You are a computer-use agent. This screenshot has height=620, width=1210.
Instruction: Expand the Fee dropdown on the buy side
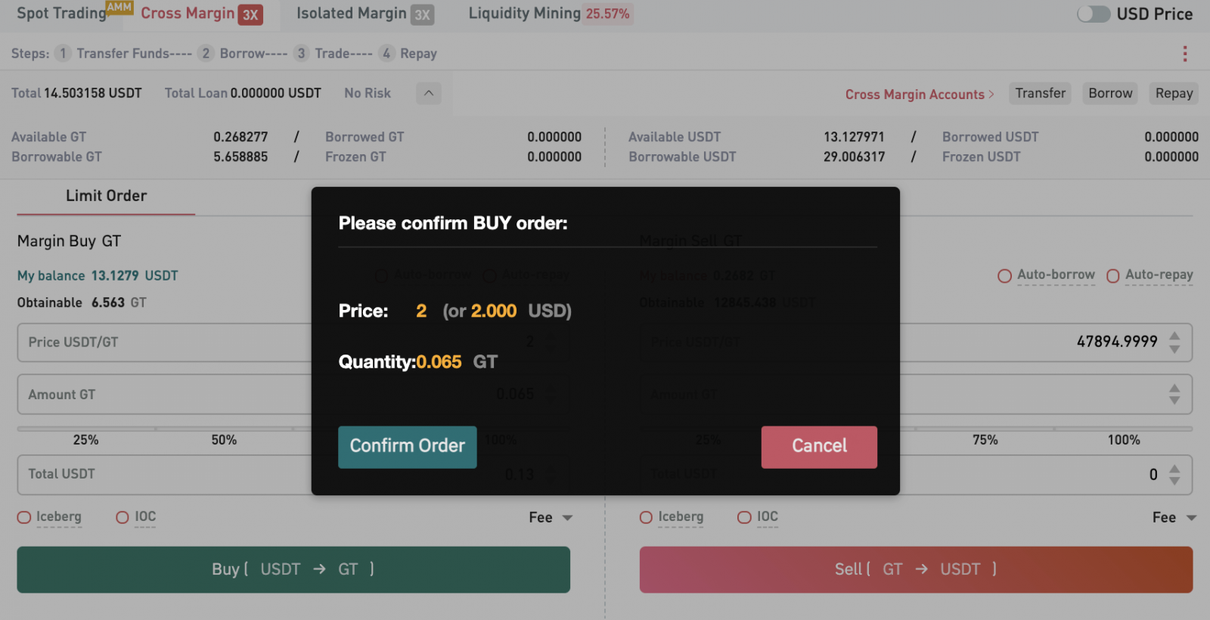tap(551, 518)
